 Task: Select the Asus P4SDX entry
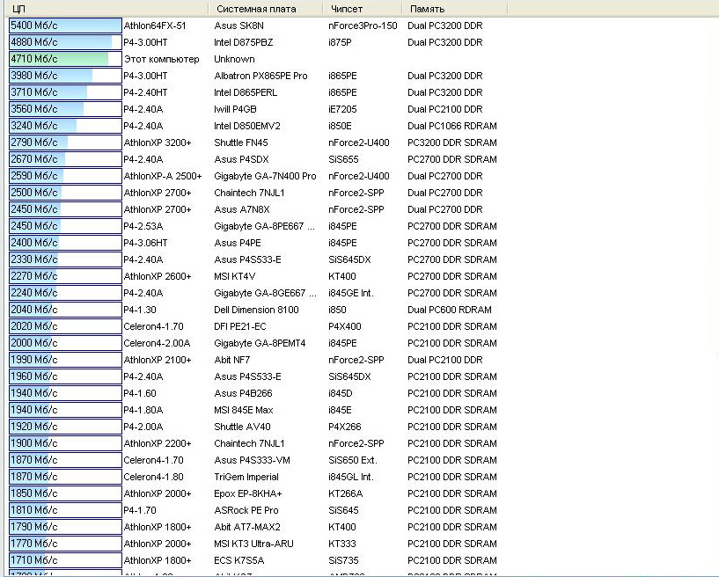tap(242, 159)
